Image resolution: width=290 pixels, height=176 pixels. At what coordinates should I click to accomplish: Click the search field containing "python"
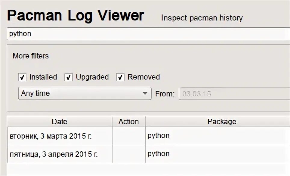tap(147, 34)
